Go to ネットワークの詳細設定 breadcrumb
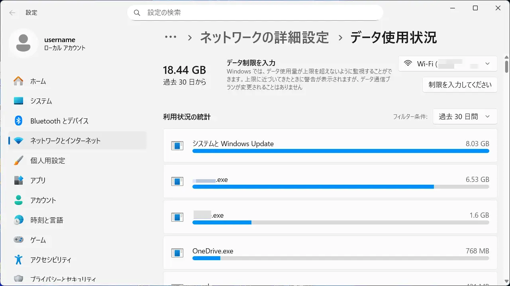 click(264, 37)
